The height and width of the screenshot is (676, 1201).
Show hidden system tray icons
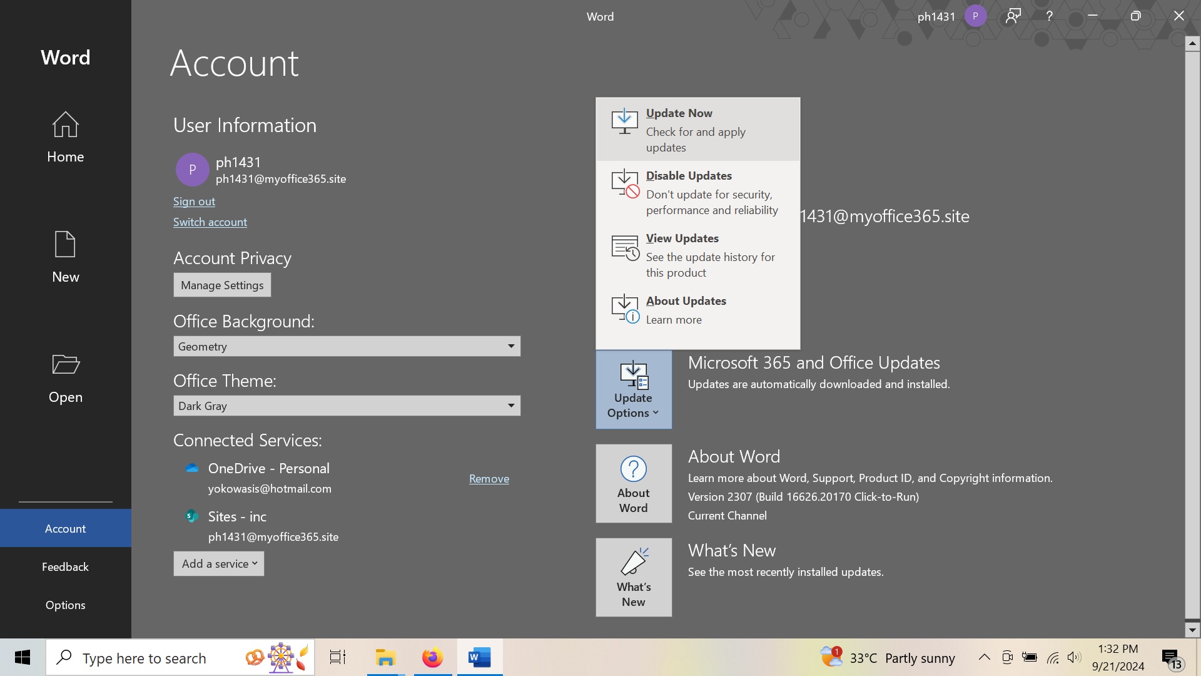pos(984,657)
